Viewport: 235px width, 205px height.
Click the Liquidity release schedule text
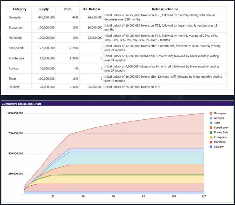point(132,87)
